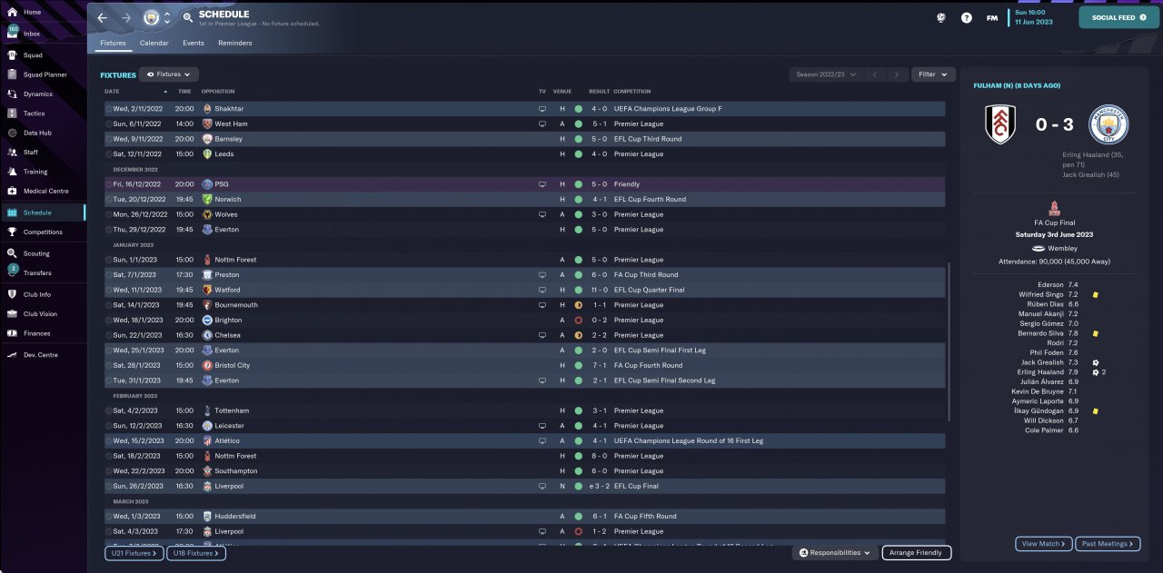Click Arrange Friendly button
This screenshot has width=1163, height=573.
click(917, 552)
